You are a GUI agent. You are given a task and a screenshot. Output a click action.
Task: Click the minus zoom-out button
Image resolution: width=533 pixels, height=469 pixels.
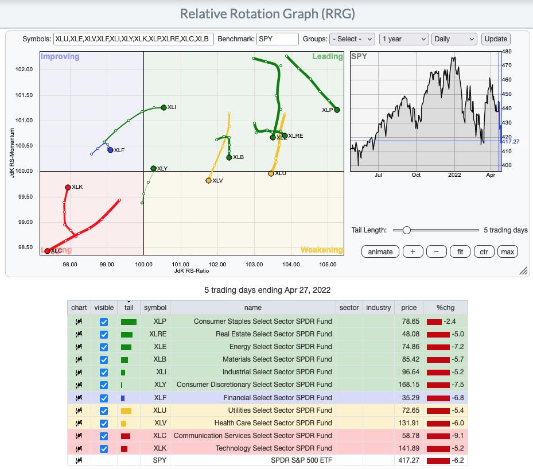pos(437,252)
